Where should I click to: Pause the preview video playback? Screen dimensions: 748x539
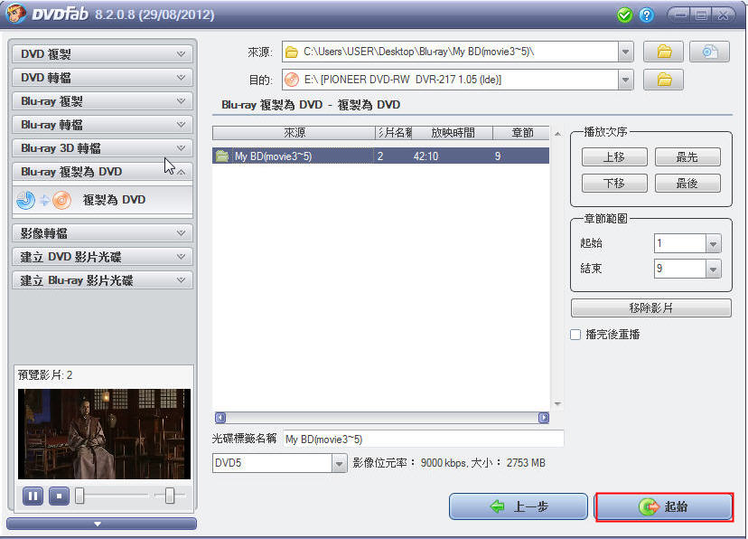[33, 496]
